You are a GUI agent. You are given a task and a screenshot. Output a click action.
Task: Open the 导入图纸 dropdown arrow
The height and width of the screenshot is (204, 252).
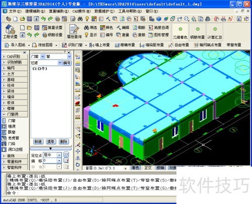pos(29,45)
